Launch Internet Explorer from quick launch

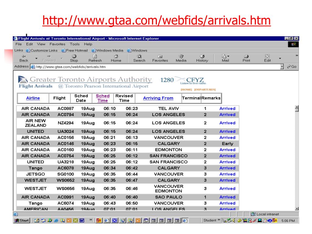[x=56, y=221]
